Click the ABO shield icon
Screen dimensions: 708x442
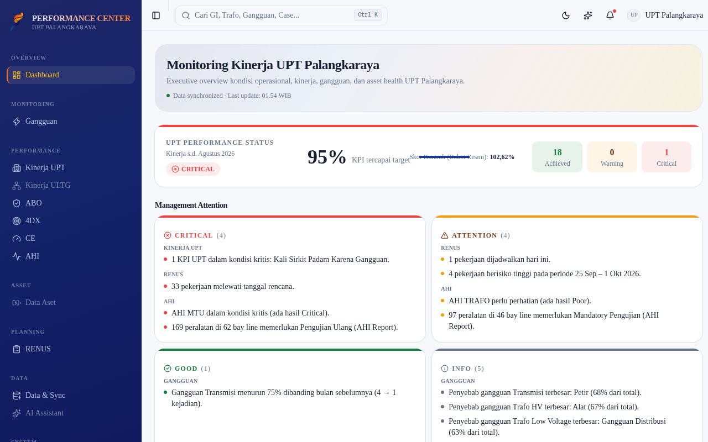point(17,203)
